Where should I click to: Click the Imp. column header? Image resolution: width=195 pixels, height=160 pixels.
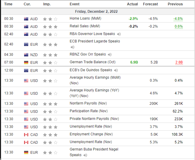(47, 4)
